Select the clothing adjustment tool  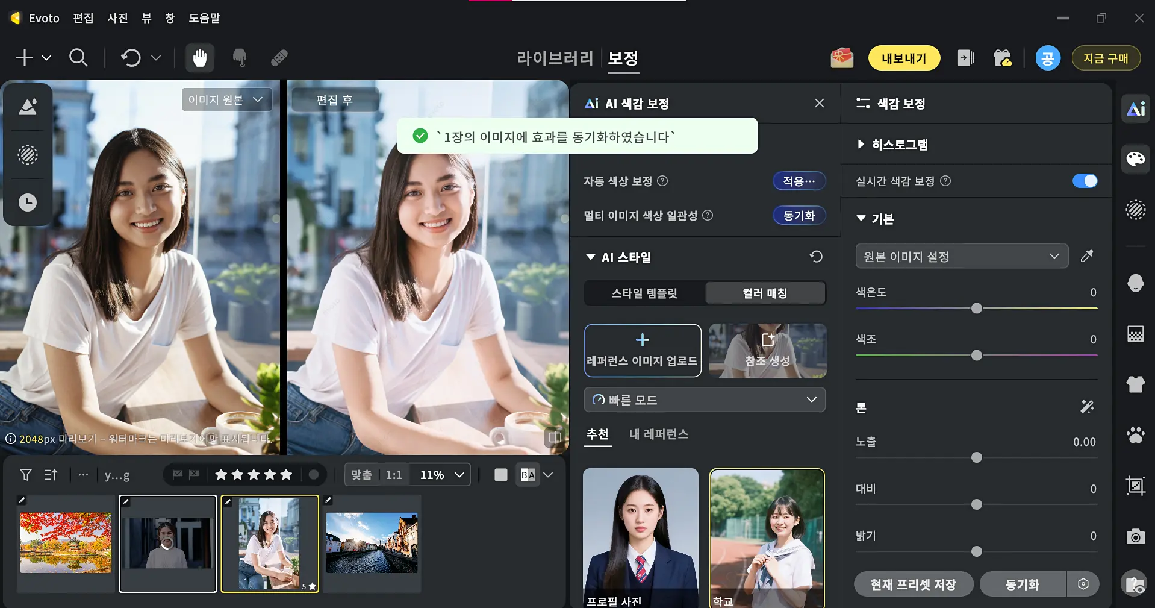point(1136,384)
